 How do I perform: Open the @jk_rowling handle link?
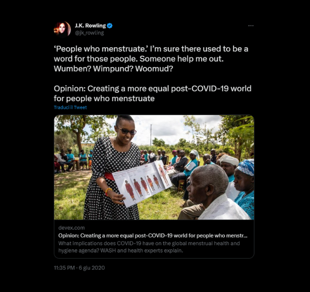point(89,33)
